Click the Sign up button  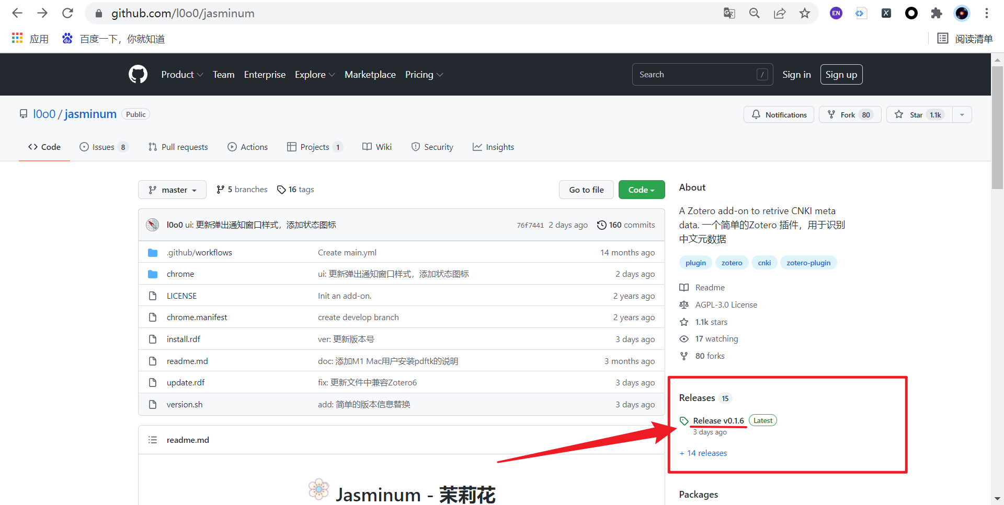coord(841,75)
